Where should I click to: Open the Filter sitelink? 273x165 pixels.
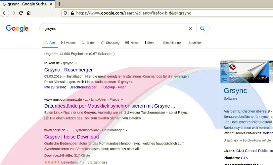(122, 87)
